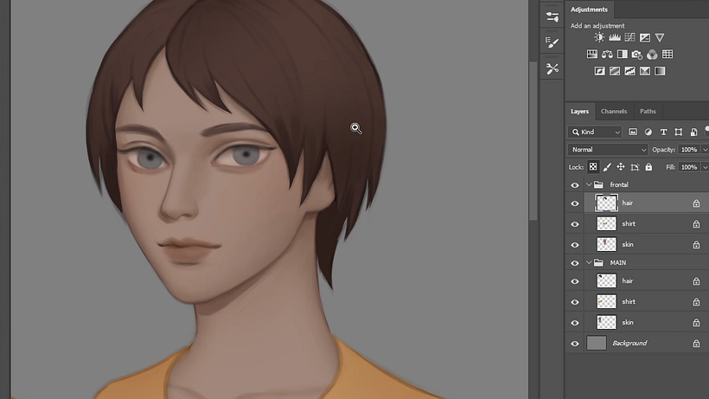Screen dimensions: 709x399
Task: Add a Photo Filter adjustment
Action: click(637, 55)
